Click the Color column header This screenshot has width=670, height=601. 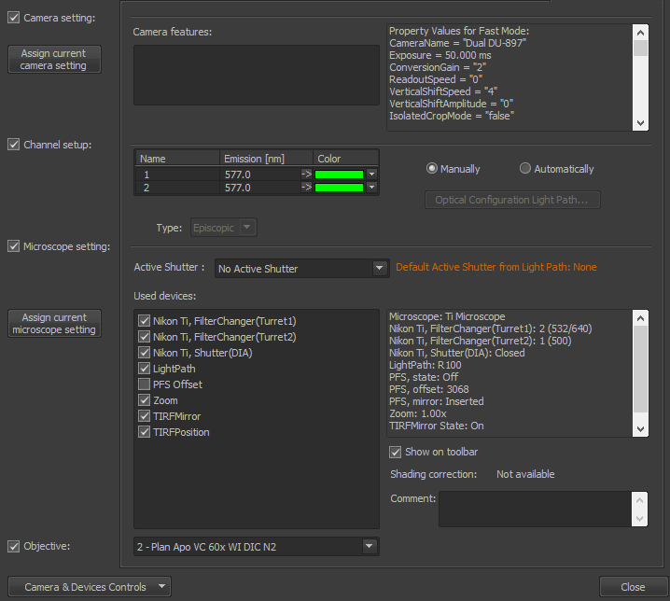coord(345,159)
